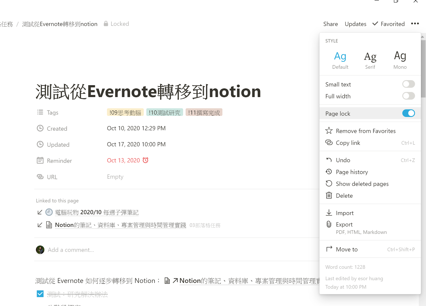Enable the Full width toggle

408,96
